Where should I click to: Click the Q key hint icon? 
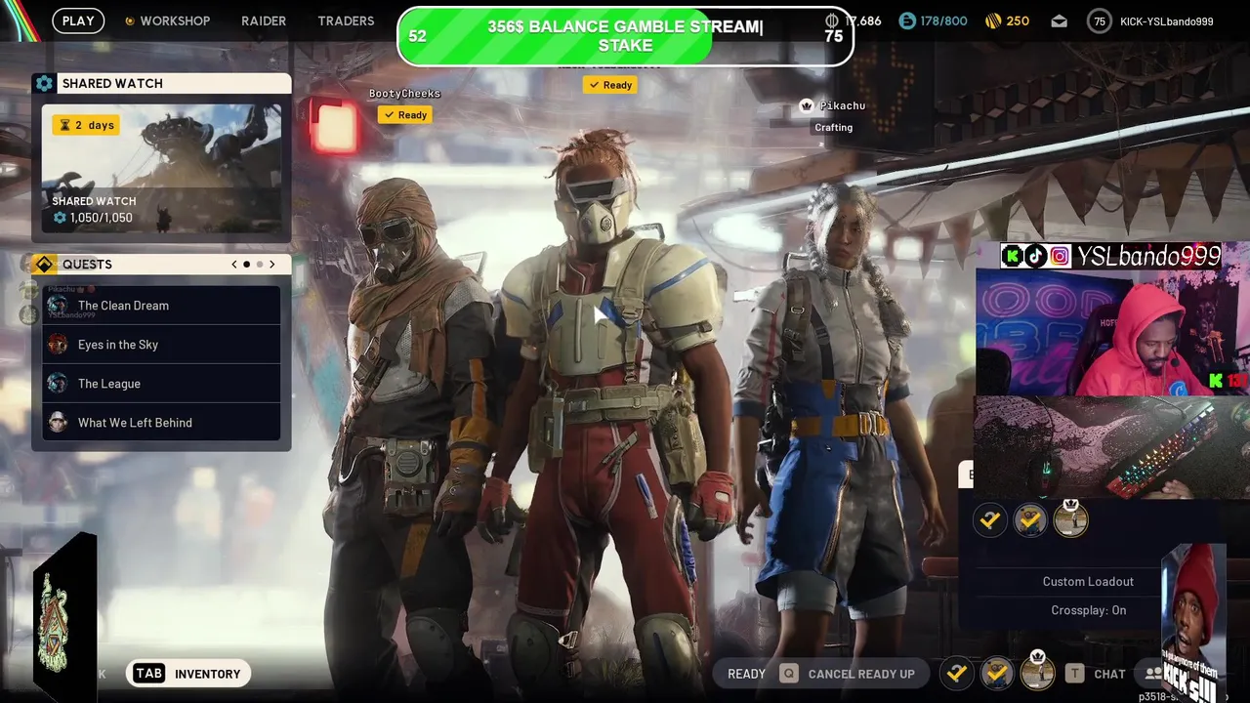(788, 674)
